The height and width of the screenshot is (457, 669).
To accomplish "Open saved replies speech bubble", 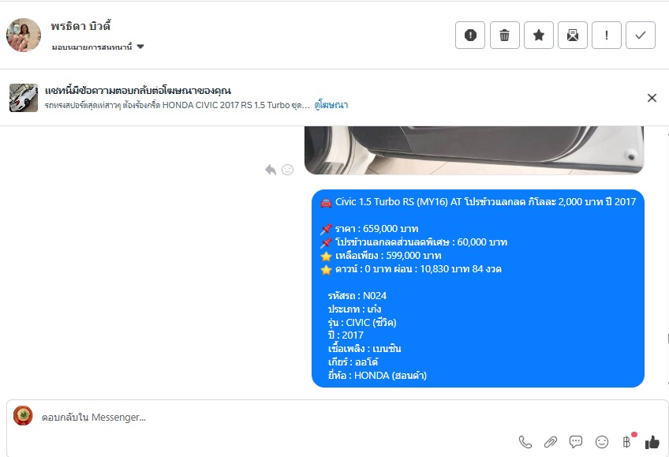I will (x=576, y=442).
